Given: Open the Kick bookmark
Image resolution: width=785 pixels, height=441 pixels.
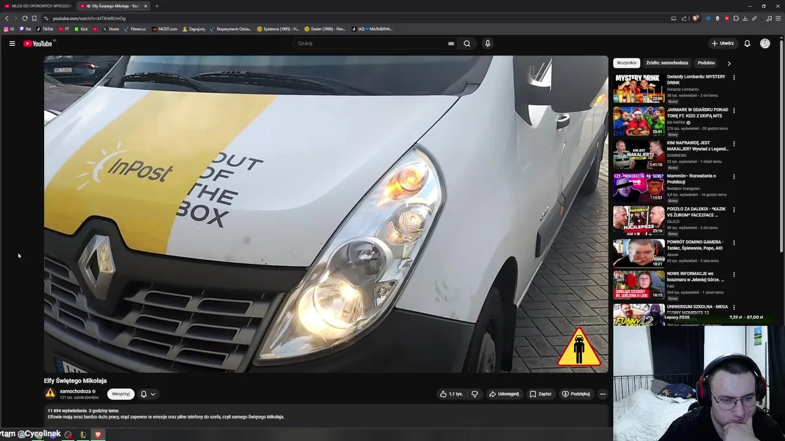Looking at the screenshot, I should [x=82, y=29].
